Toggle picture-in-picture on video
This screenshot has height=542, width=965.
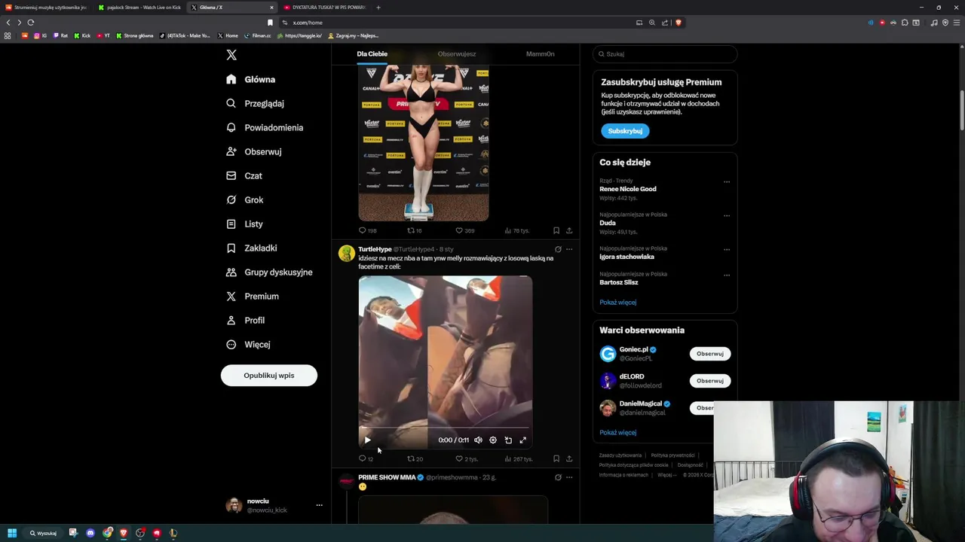(508, 440)
